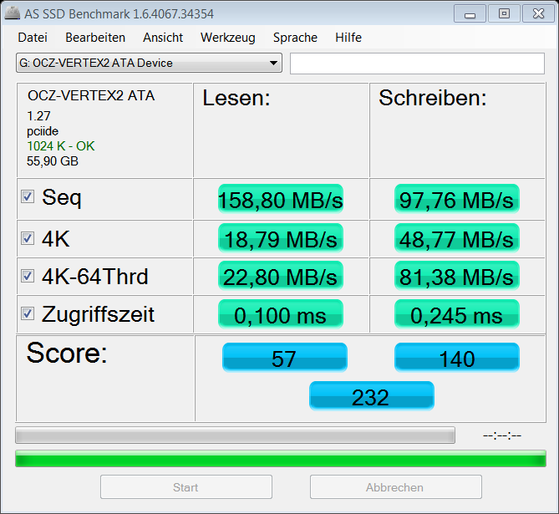This screenshot has width=559, height=514.
Task: Open the Ansicht menu
Action: [x=163, y=38]
